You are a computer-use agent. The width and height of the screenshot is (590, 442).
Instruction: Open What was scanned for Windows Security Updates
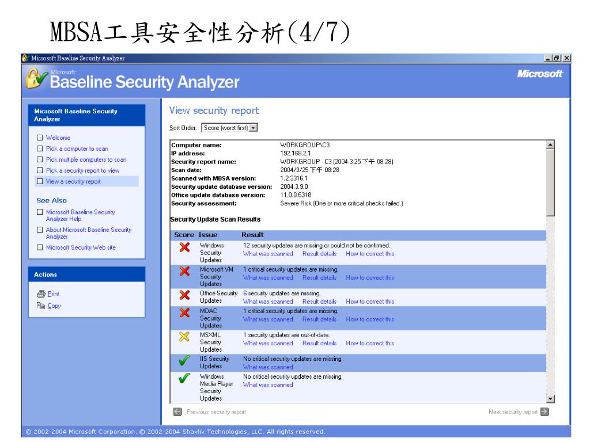point(268,254)
